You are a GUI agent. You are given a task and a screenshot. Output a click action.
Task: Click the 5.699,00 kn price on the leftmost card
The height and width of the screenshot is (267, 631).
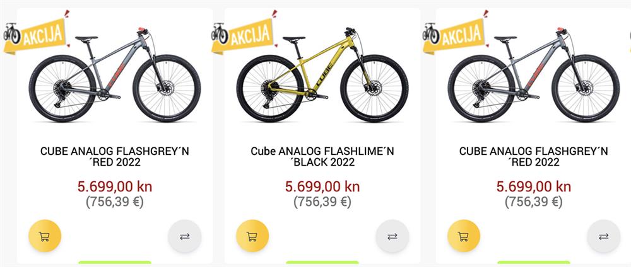coord(115,186)
